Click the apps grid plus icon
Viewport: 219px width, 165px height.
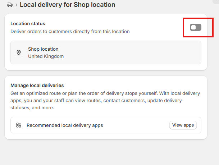pyautogui.click(x=19, y=125)
